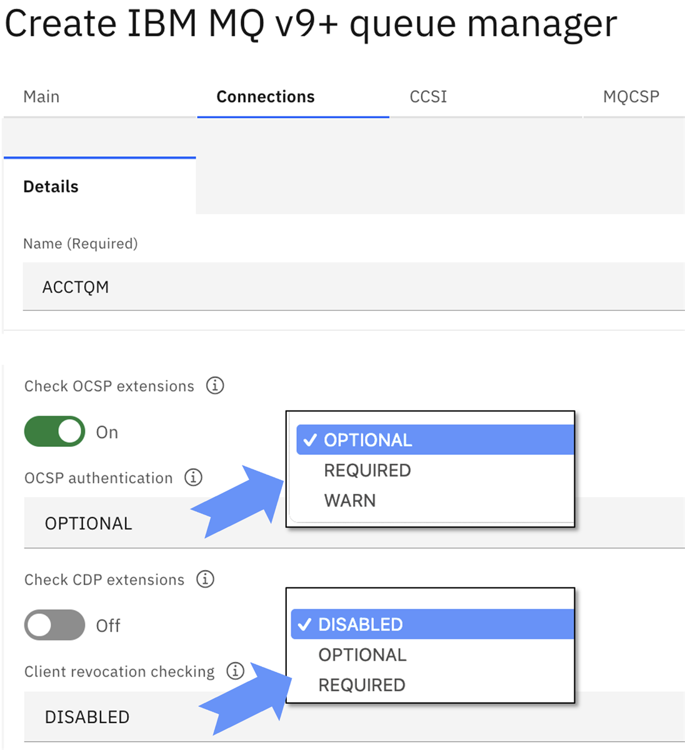Pick checked OPTIONAL entry in OCSP list

point(368,440)
